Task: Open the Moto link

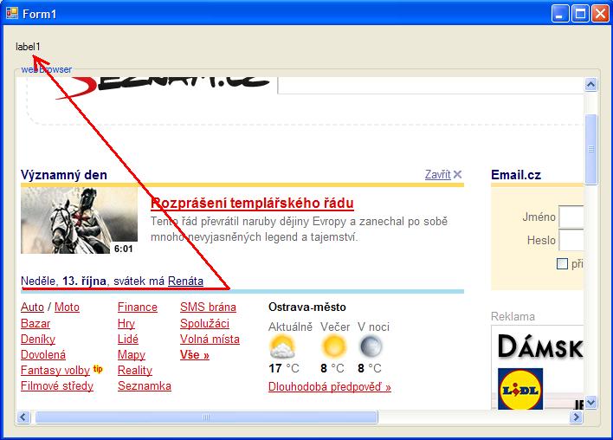Action: [67, 307]
